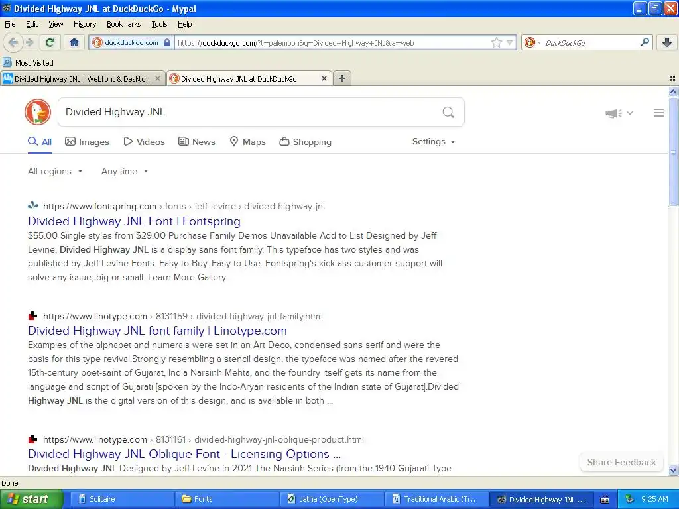Screen dimensions: 679x509
Task: Open the Tools menu
Action: point(159,24)
